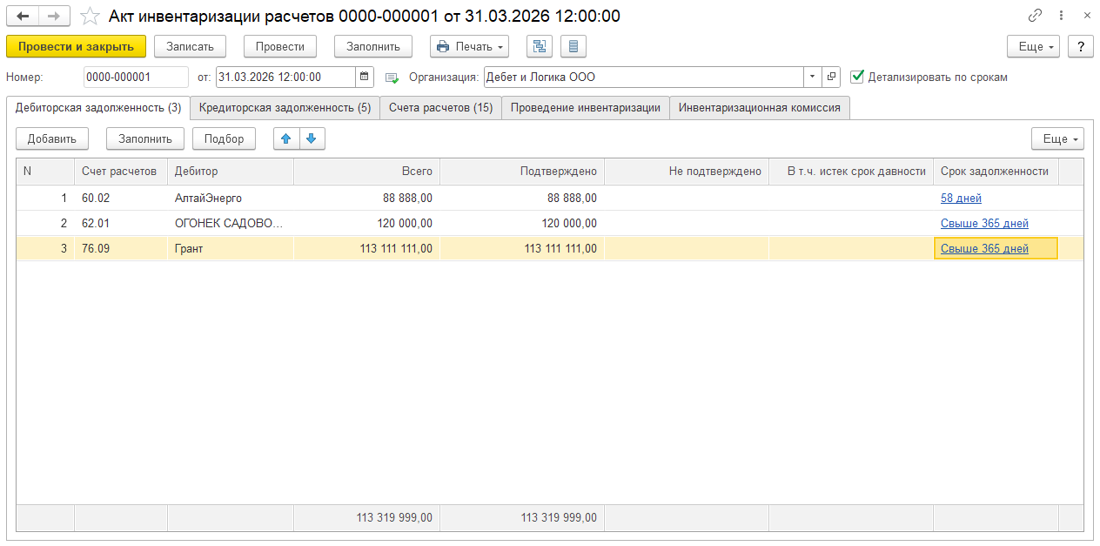
Task: Go back with the left arrow button
Action: tap(23, 16)
